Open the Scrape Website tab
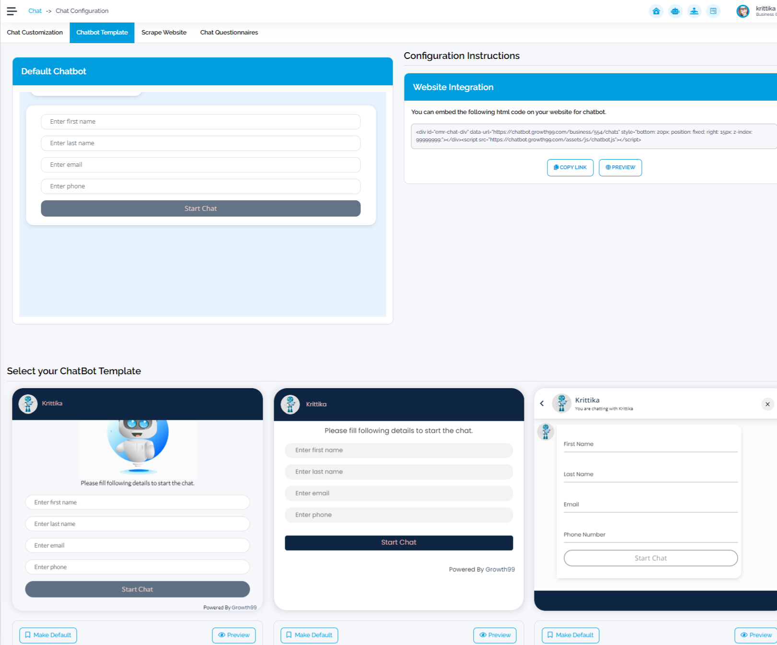 [x=164, y=33]
